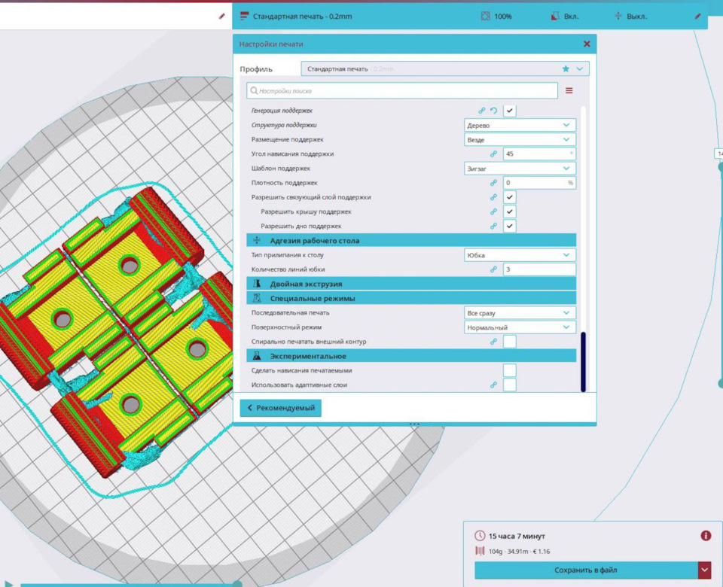The height and width of the screenshot is (587, 723).
Task: Click Сохранить в файл button
Action: 586,570
